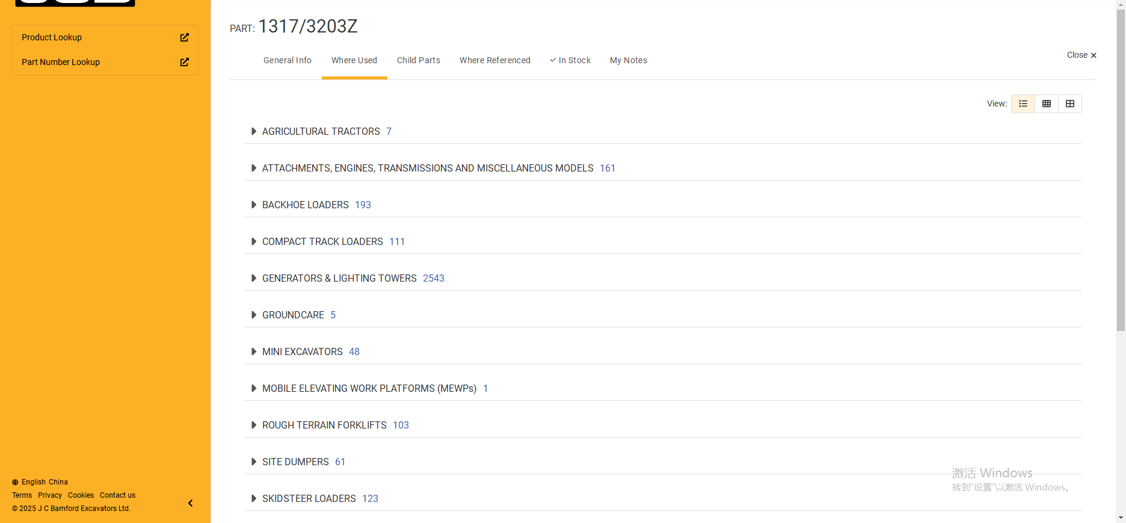Image resolution: width=1126 pixels, height=523 pixels.
Task: Open the My Notes tab
Action: pos(629,60)
